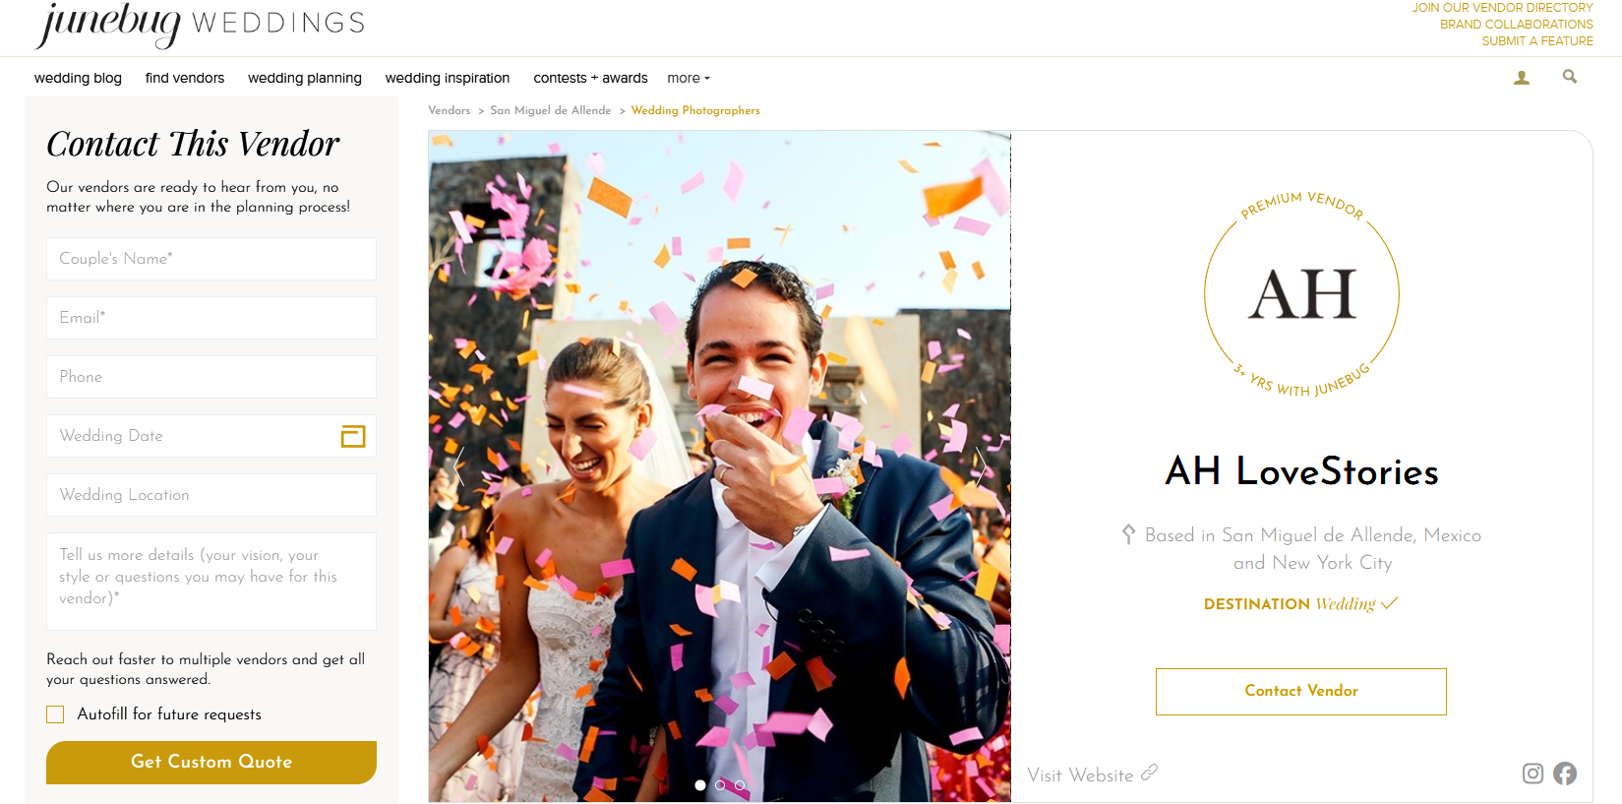This screenshot has height=804, width=1622.
Task: Click the Junebug Weddings logo
Action: tap(200, 24)
